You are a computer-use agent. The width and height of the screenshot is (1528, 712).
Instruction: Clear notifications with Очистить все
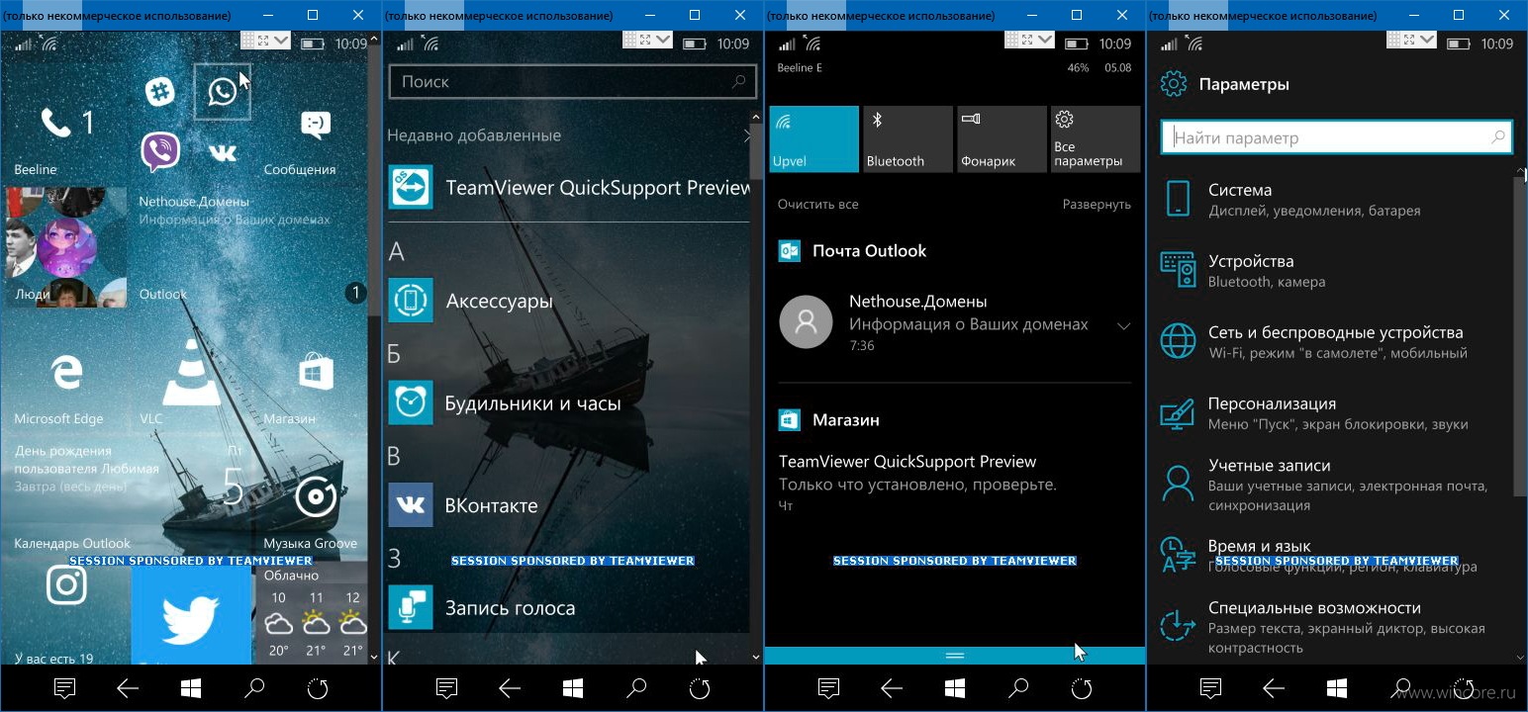click(817, 204)
